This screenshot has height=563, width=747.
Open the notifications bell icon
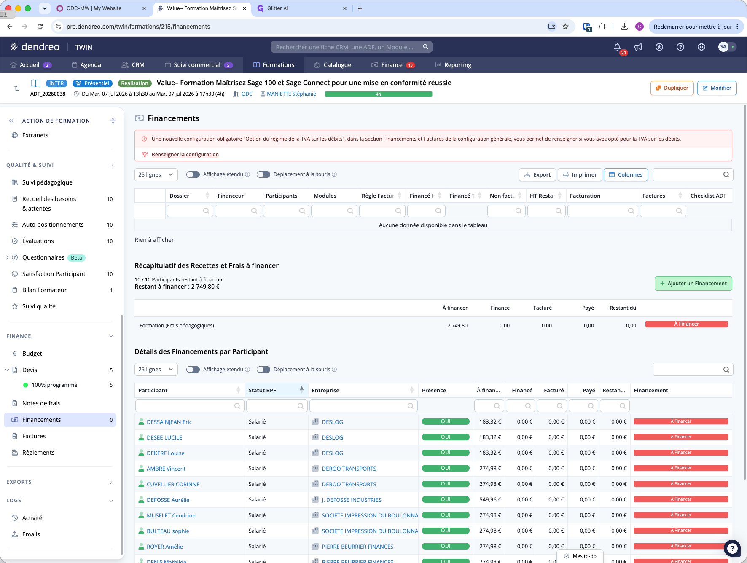(617, 47)
